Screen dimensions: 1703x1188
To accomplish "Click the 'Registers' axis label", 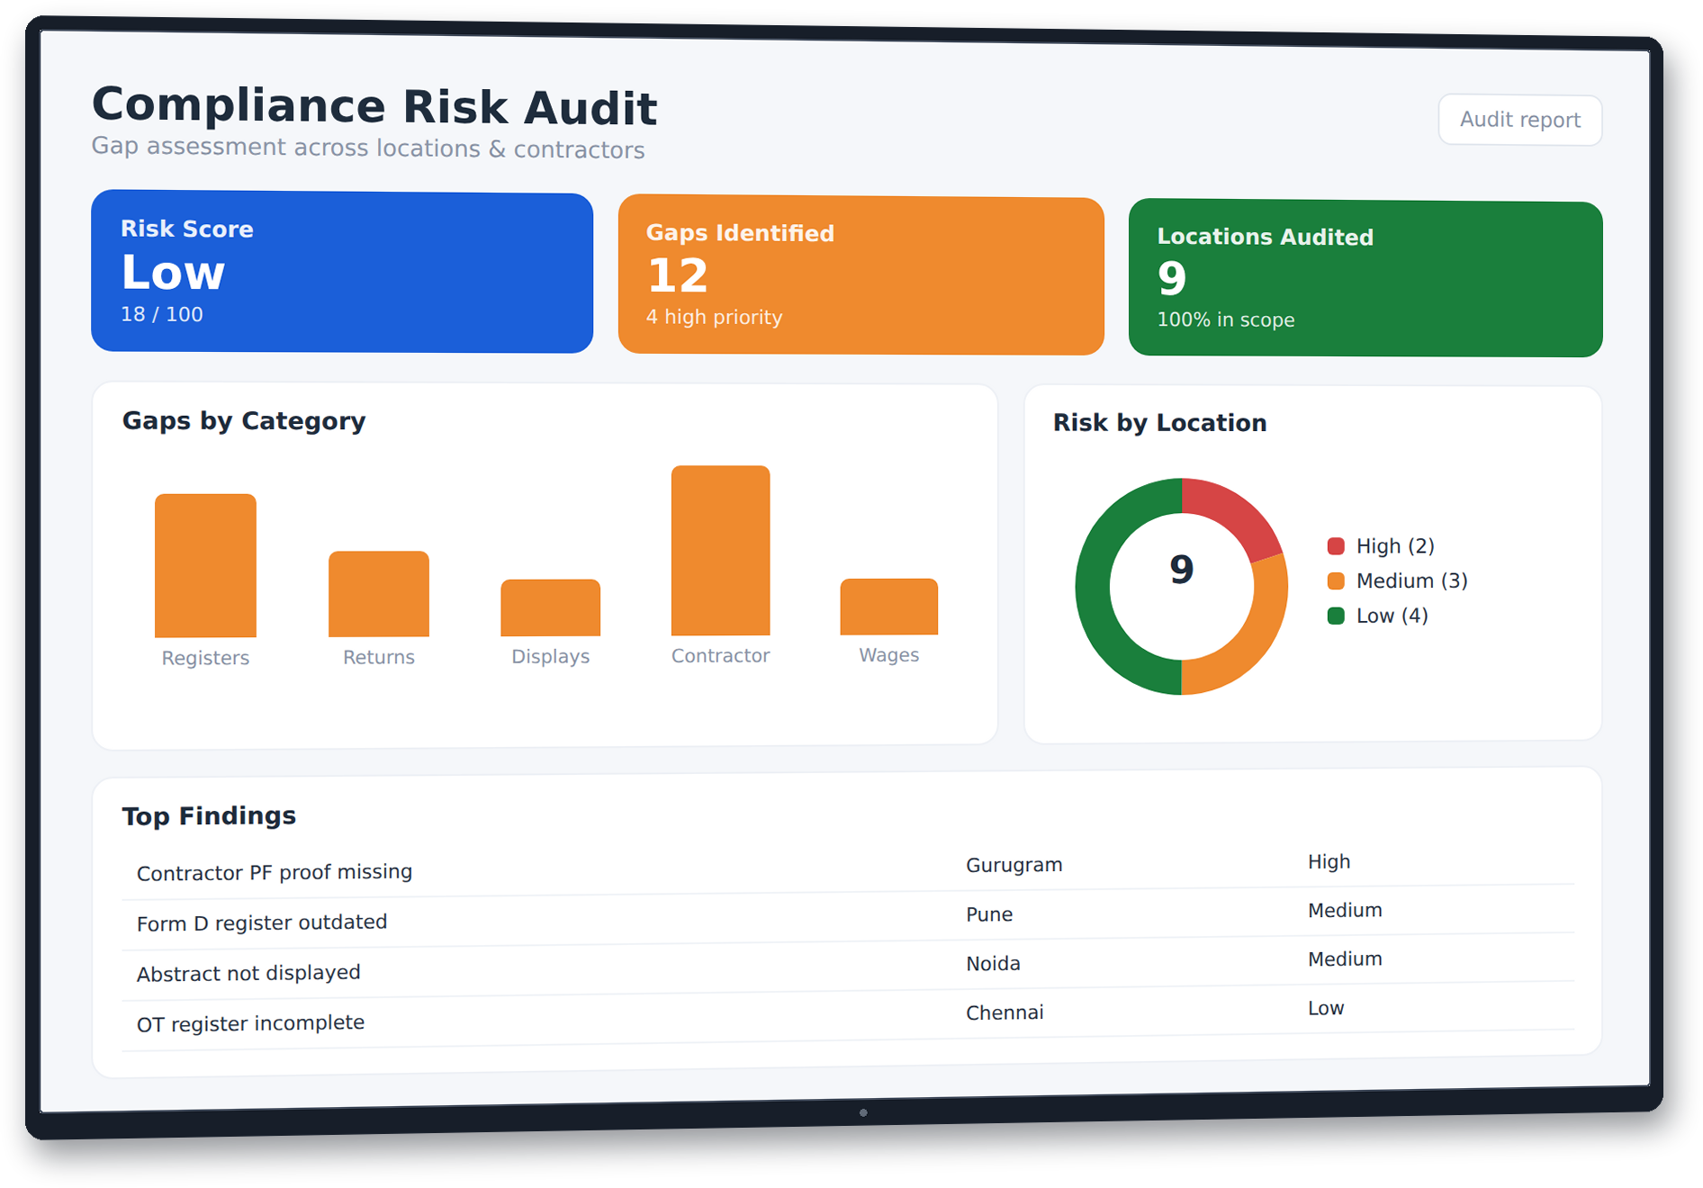I will tap(205, 658).
